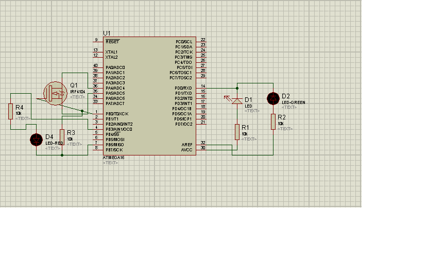The image size is (445, 278).
Task: Click the PA7/ADC7 pin name
Action: click(115, 103)
